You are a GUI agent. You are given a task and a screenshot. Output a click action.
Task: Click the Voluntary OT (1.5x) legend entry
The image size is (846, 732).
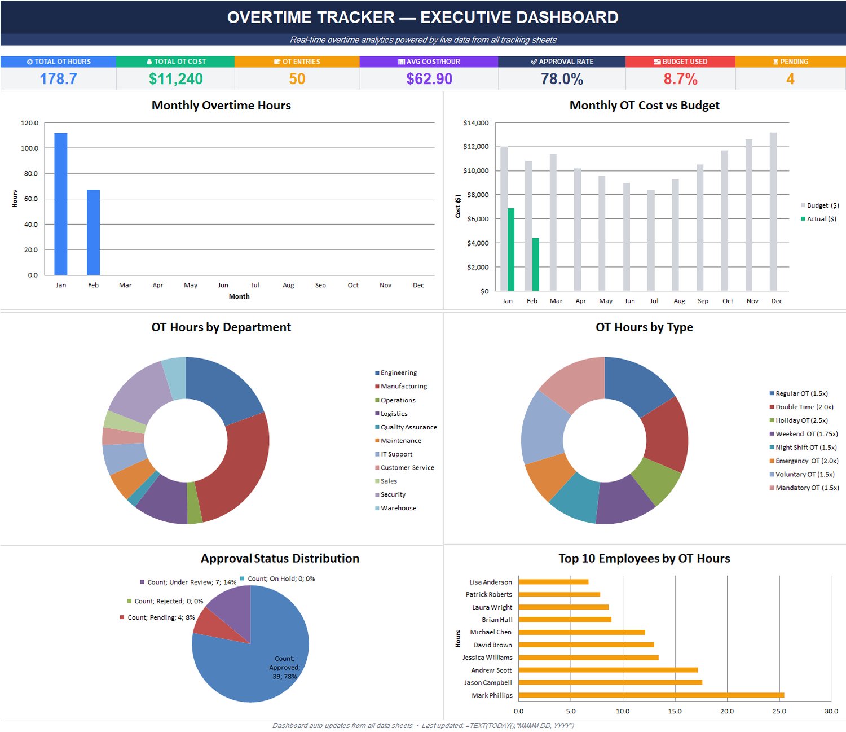[x=803, y=475]
